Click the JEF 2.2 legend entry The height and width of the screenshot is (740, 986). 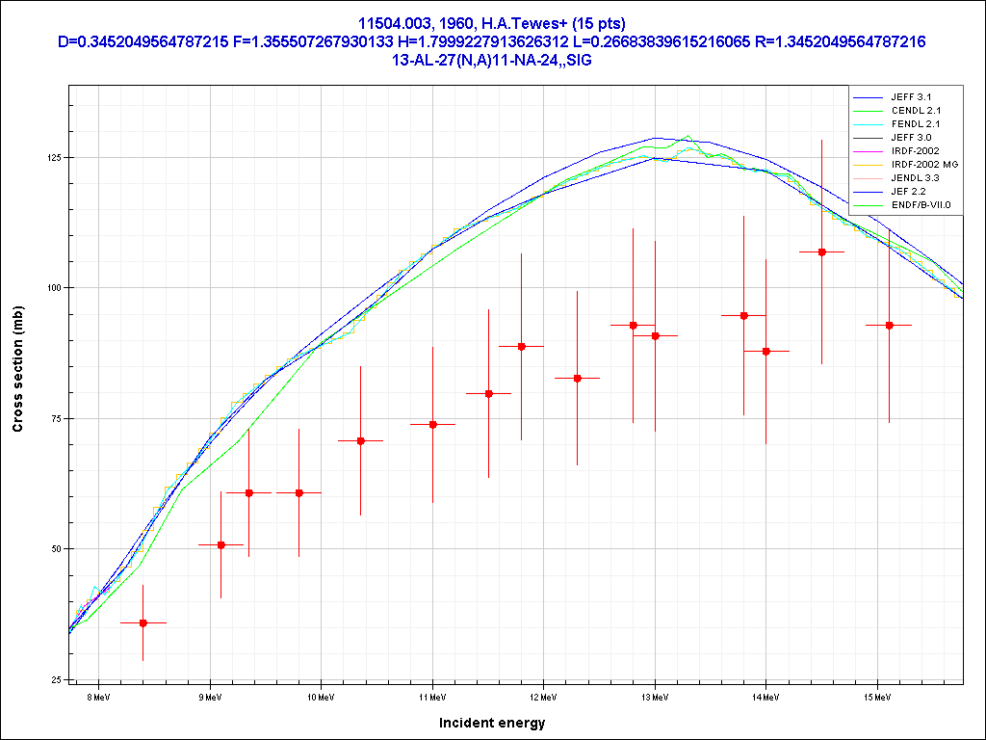tap(909, 192)
